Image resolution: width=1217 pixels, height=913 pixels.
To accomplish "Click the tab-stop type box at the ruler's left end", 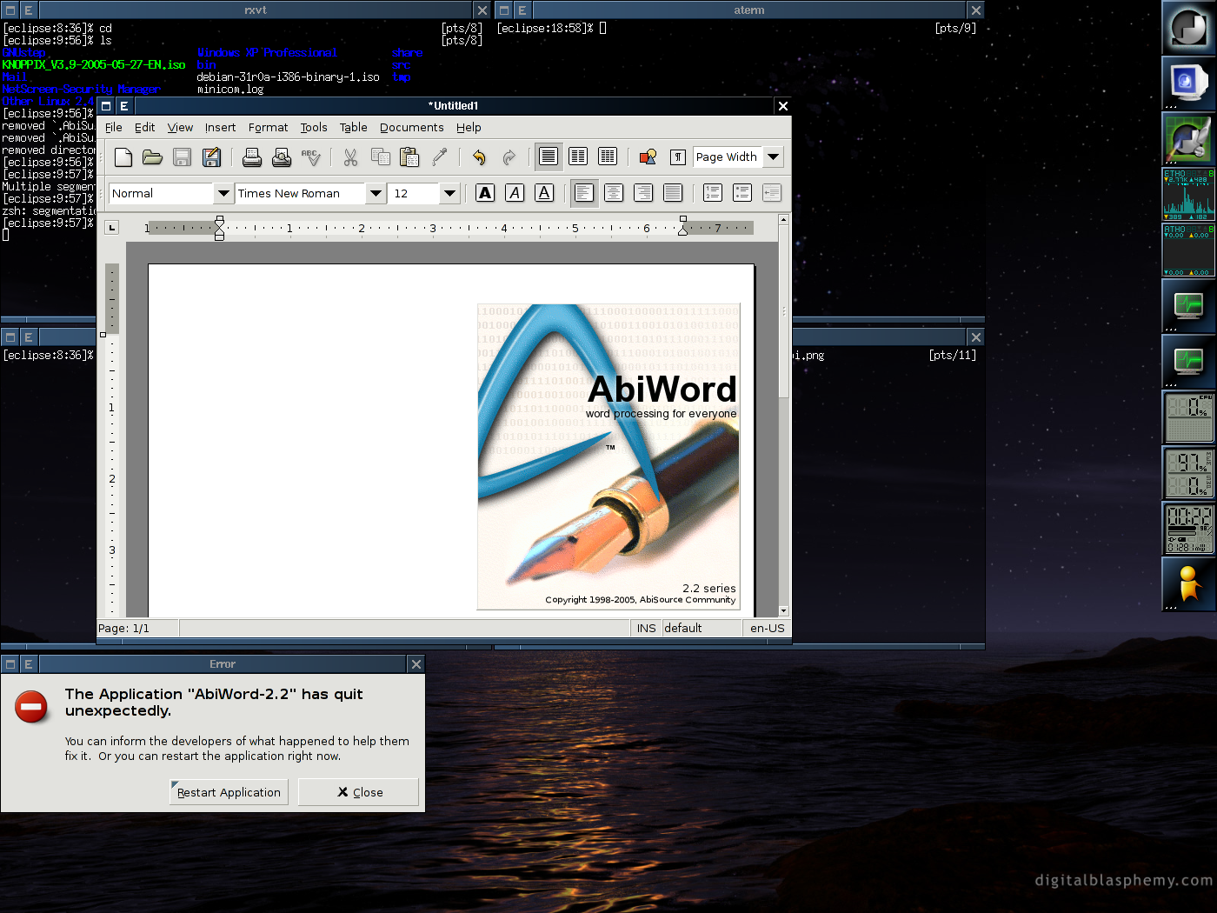I will pos(111,228).
